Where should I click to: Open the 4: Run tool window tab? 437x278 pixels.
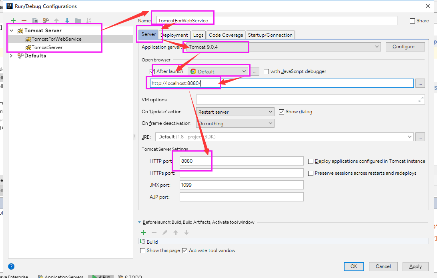pos(101,276)
